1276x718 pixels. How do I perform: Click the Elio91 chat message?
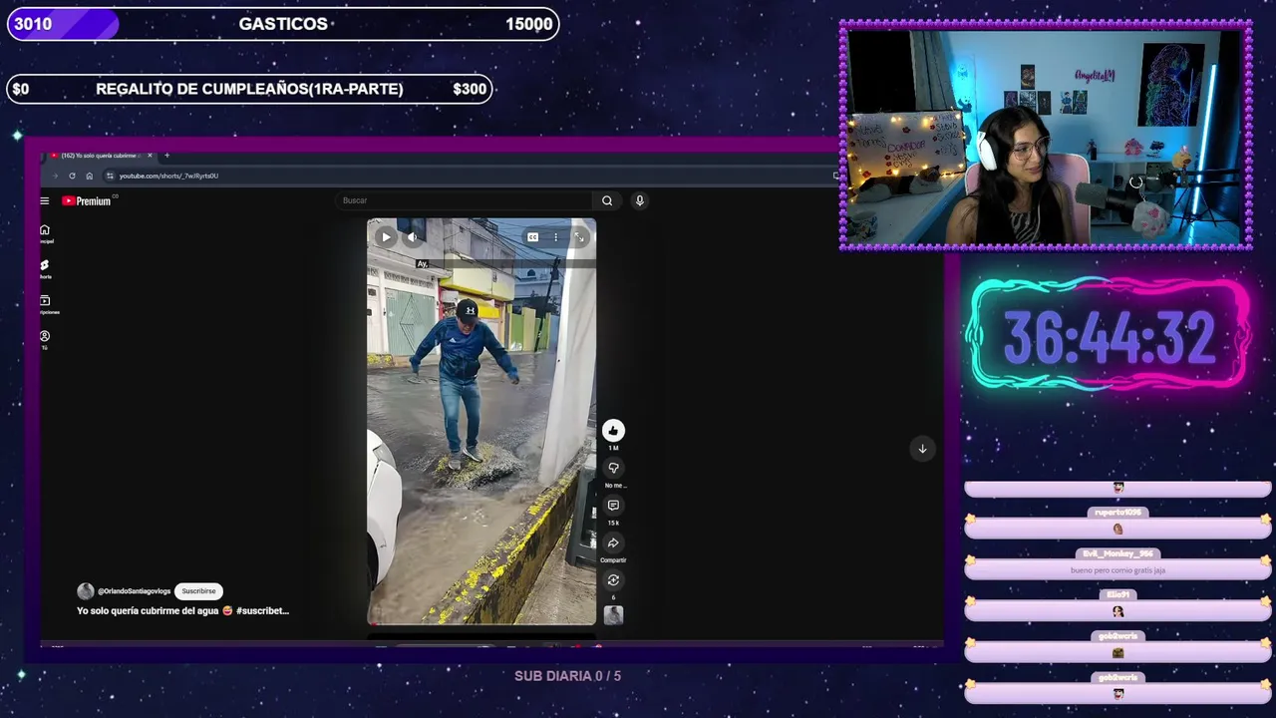1117,604
